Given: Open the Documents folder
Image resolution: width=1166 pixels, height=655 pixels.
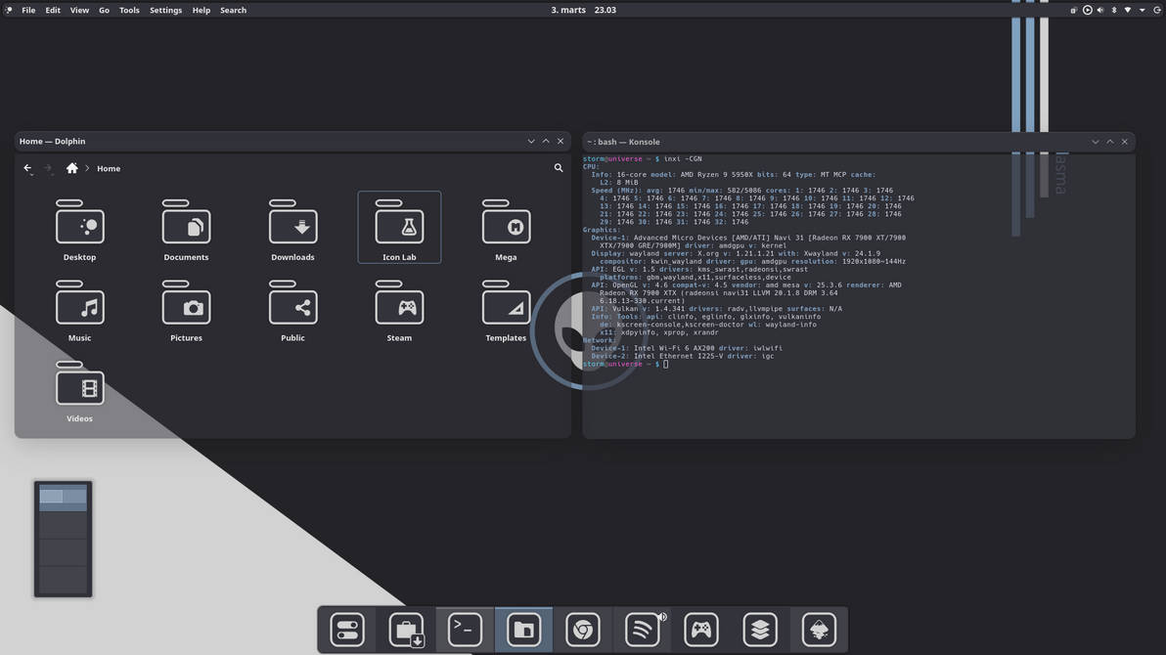Looking at the screenshot, I should (186, 228).
